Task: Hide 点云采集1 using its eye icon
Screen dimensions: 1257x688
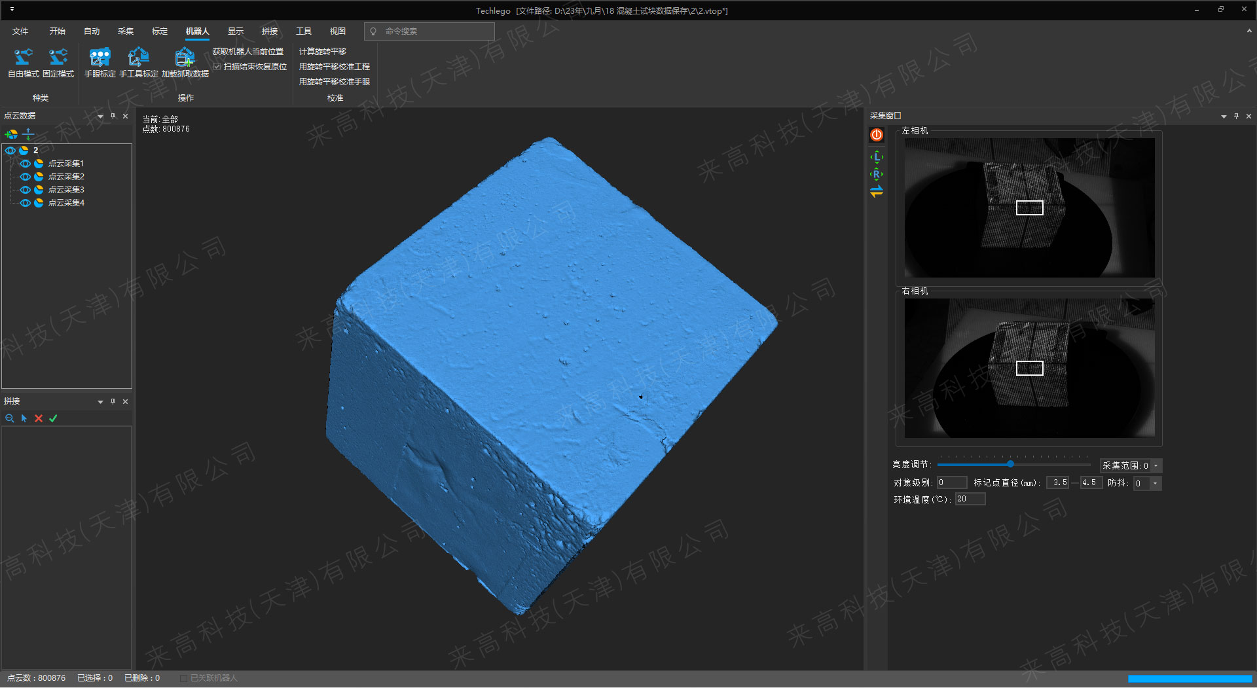Action: point(25,164)
